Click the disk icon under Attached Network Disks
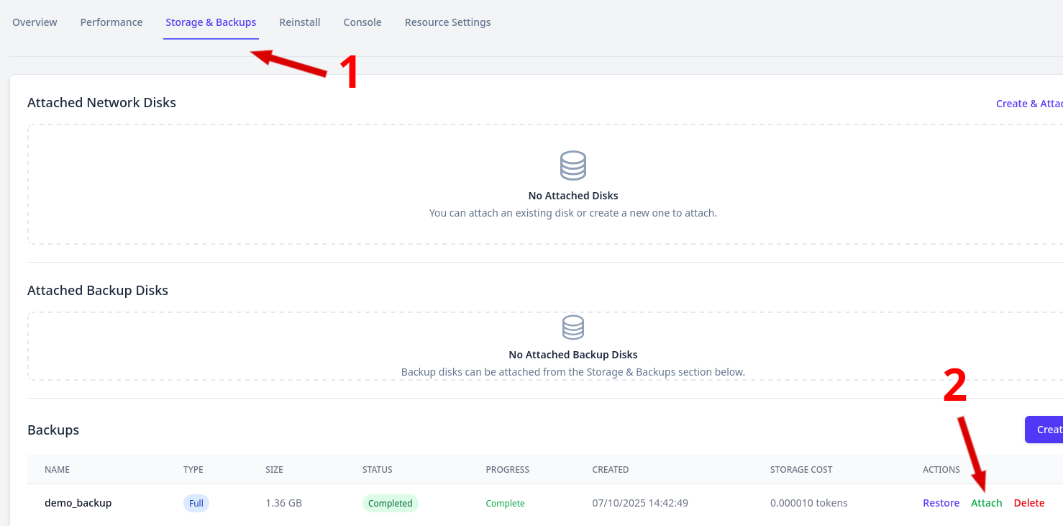The image size is (1063, 526). [x=572, y=165]
